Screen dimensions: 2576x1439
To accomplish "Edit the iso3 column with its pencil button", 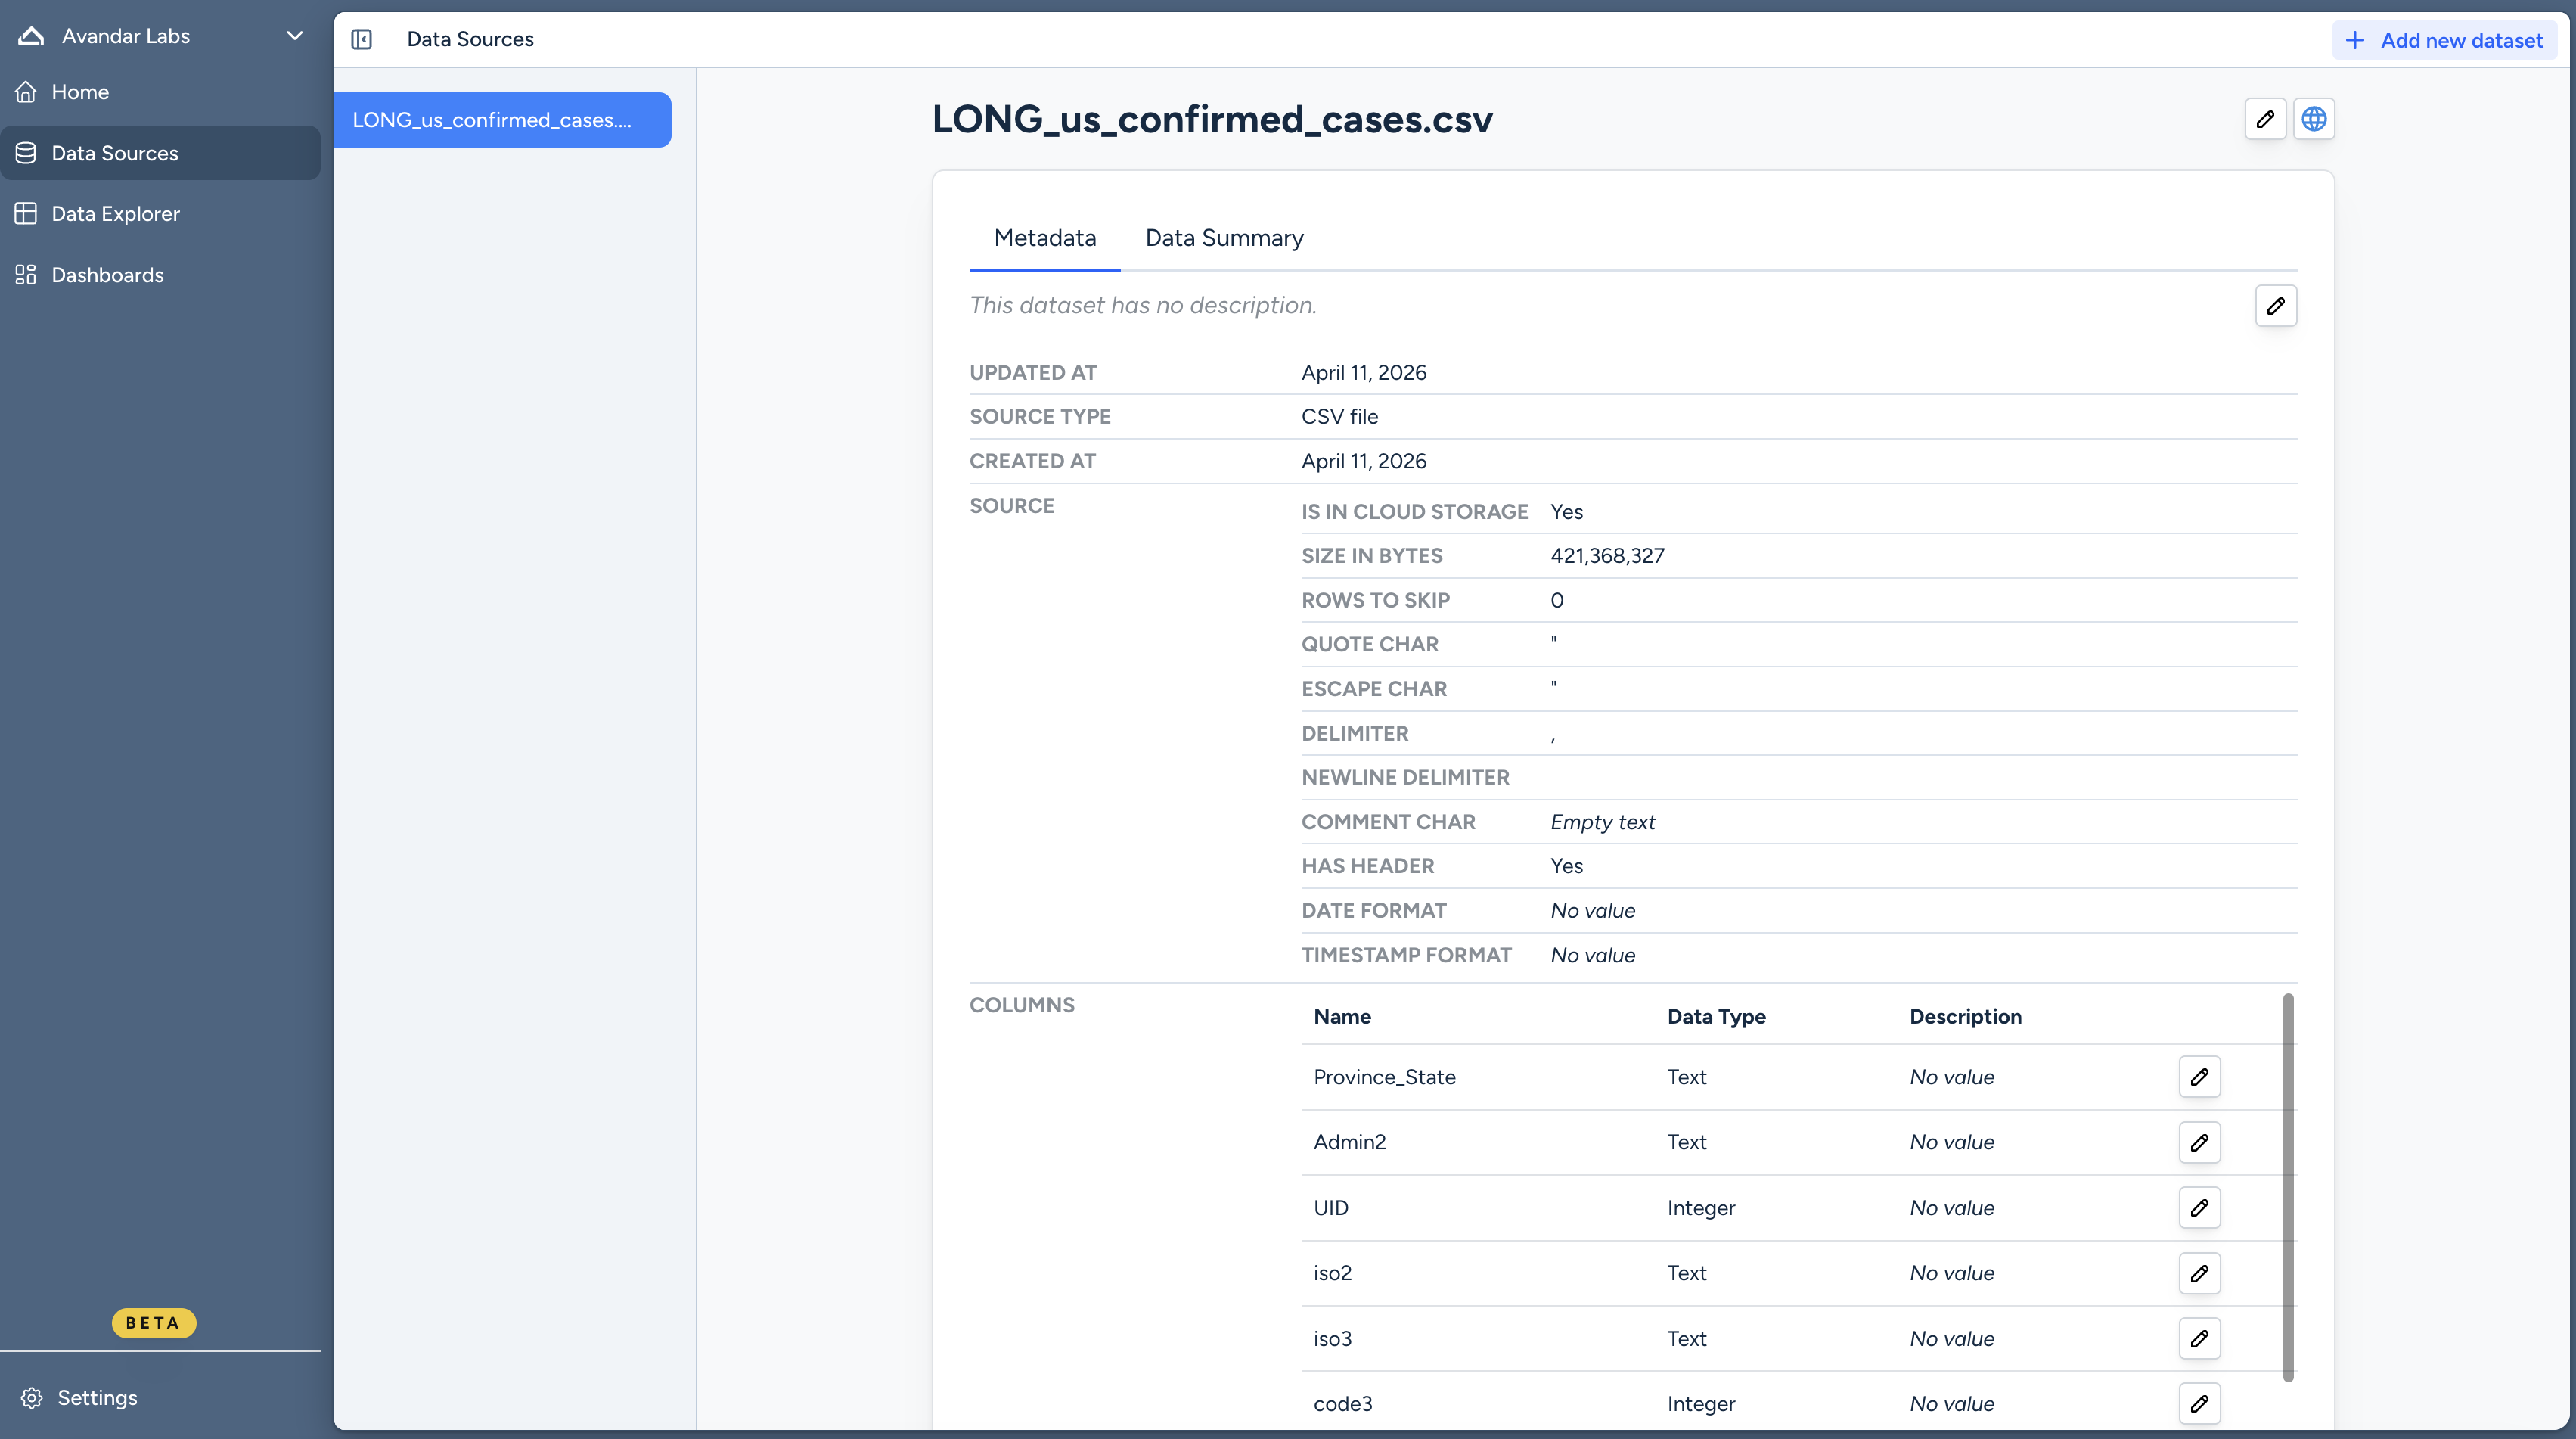I will [x=2200, y=1338].
